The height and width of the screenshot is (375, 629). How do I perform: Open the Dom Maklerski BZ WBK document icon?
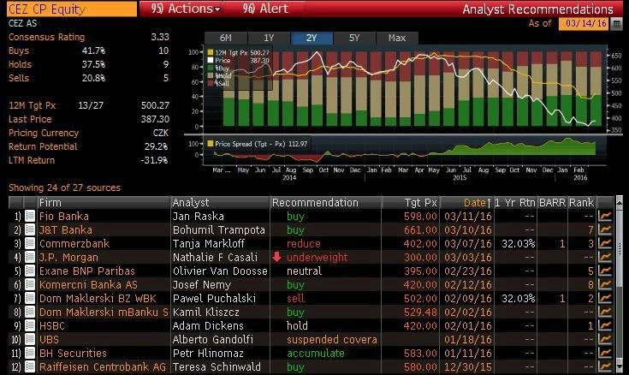click(x=30, y=298)
